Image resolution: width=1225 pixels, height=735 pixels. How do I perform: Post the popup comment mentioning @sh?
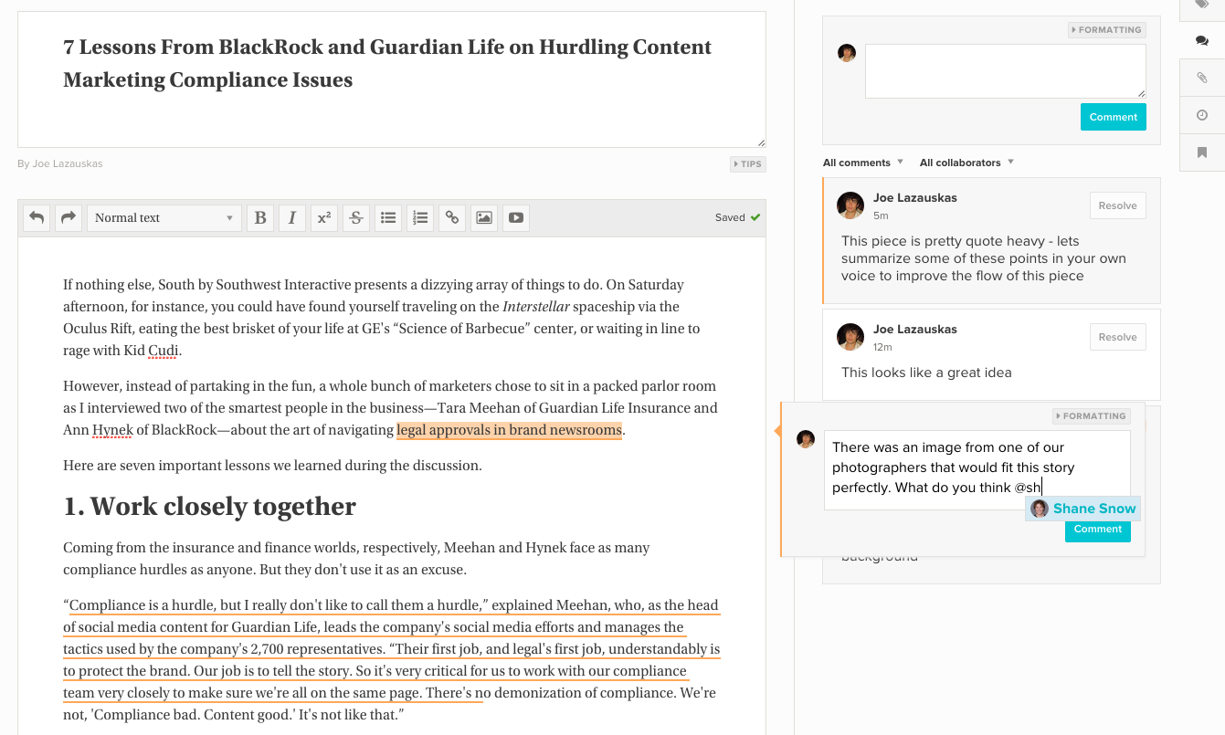[1097, 530]
